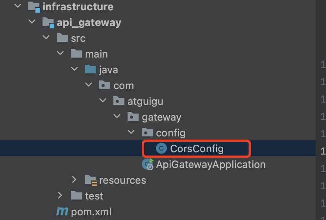Expand the test folder
326x220 pixels.
tap(60, 196)
